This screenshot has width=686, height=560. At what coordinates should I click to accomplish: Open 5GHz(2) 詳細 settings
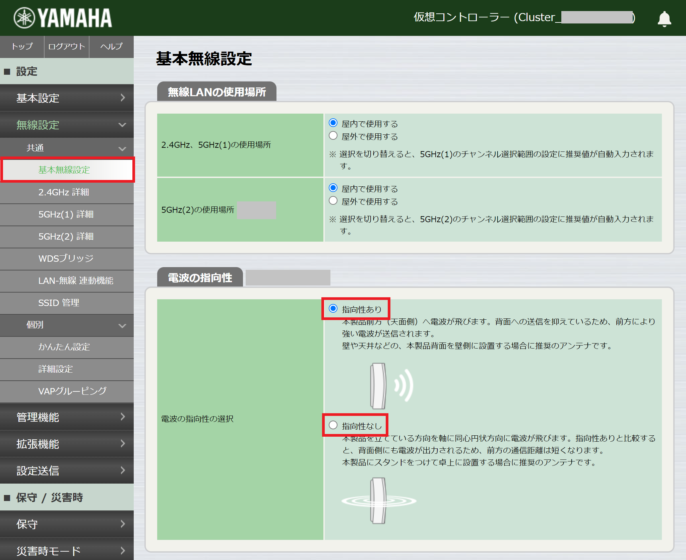click(67, 237)
